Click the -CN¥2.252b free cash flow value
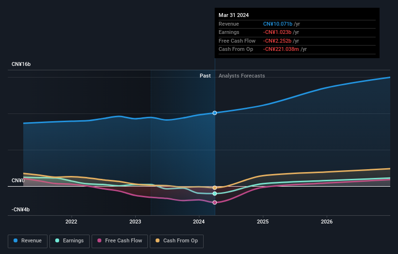Viewport: 398px width, 254px height. (277, 41)
